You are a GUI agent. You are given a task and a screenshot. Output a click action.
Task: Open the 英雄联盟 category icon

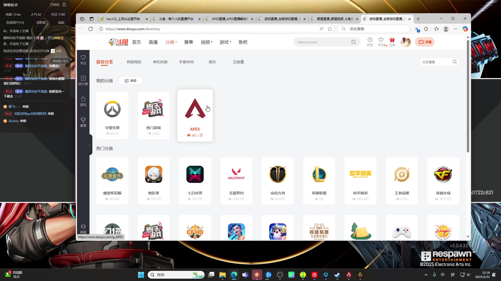[319, 174]
